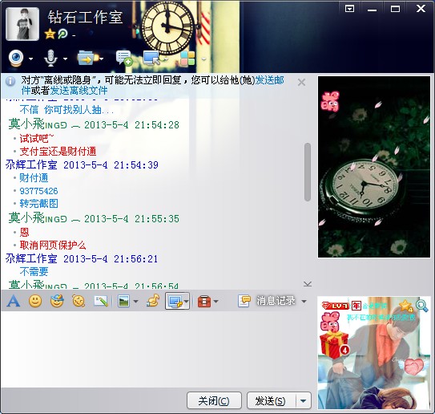435x414 pixels.
Task: Click the green search badge icon
Action: 62,34
